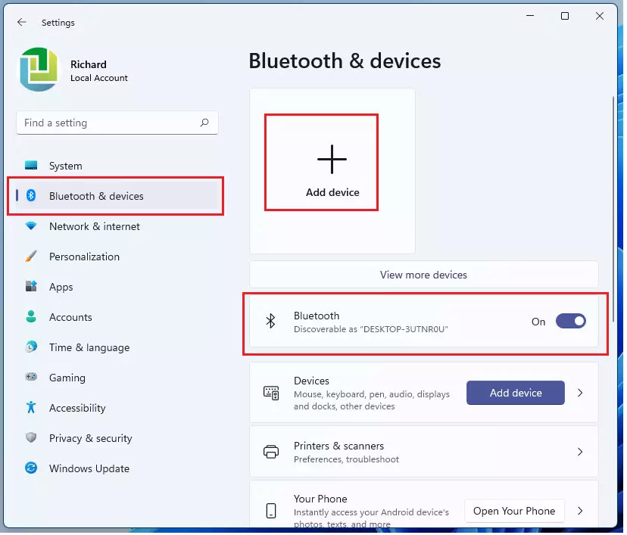
Task: Click the Network & internet wifi icon
Action: 31,227
